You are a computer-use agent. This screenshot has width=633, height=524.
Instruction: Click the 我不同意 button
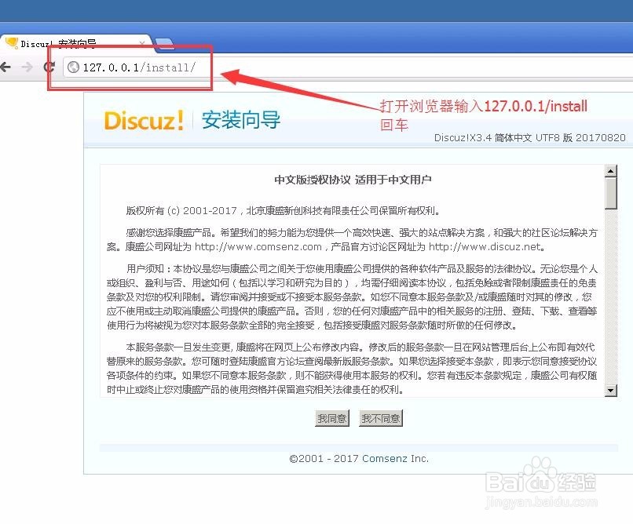click(x=381, y=418)
